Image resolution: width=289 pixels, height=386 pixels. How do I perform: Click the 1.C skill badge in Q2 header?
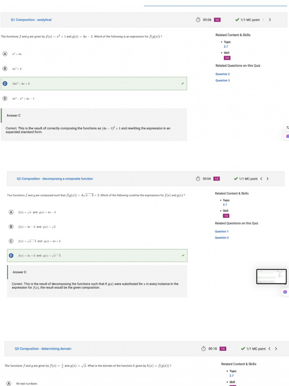(x=216, y=179)
